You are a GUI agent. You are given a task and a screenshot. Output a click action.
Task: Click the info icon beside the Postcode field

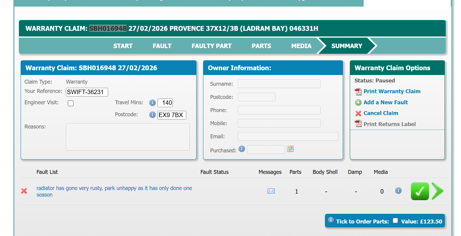(152, 115)
